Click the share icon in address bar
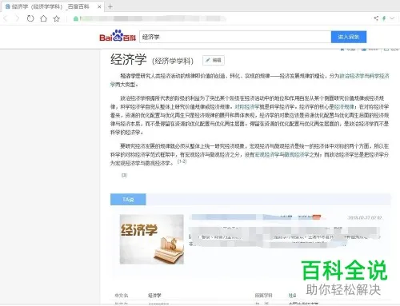Viewport: 400px width, 306px height. (x=376, y=18)
